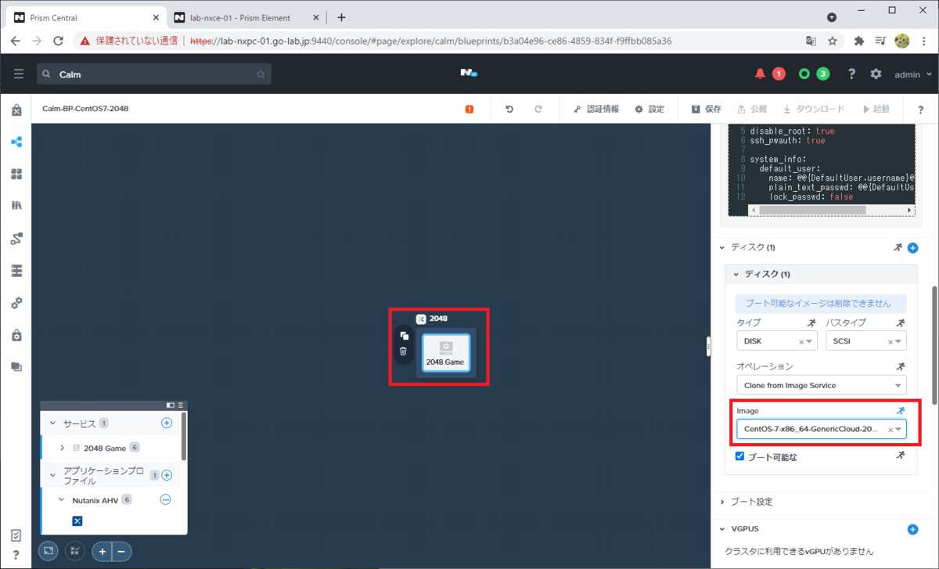Image resolution: width=939 pixels, height=569 pixels.
Task: Add a new service with the plus icon
Action: point(166,423)
